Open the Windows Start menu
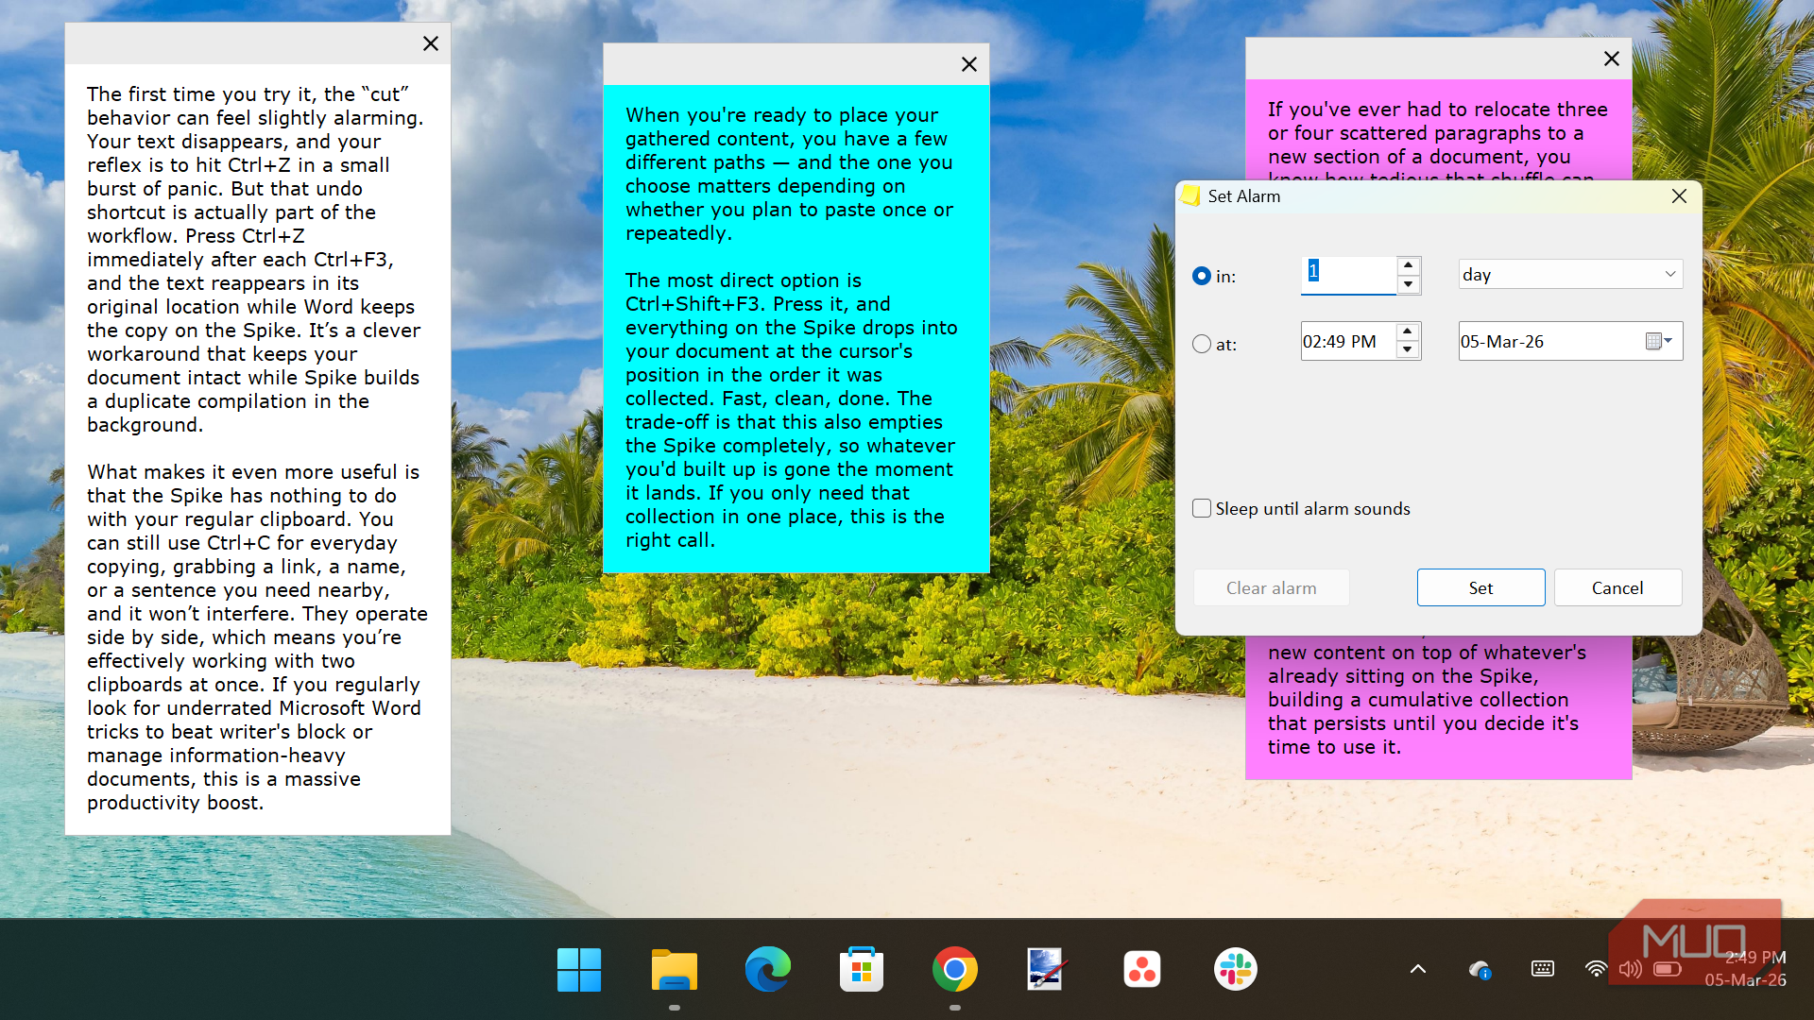This screenshot has width=1814, height=1020. coord(579,969)
